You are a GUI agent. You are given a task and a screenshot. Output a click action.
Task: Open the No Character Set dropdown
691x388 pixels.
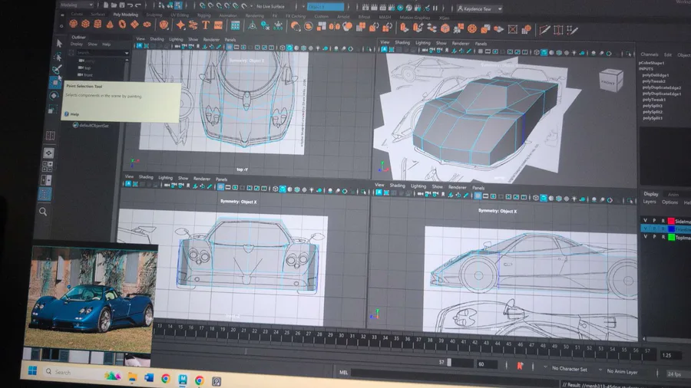(568, 369)
